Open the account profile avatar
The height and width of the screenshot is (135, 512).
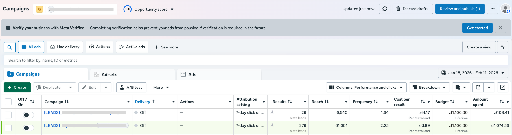[x=505, y=9]
